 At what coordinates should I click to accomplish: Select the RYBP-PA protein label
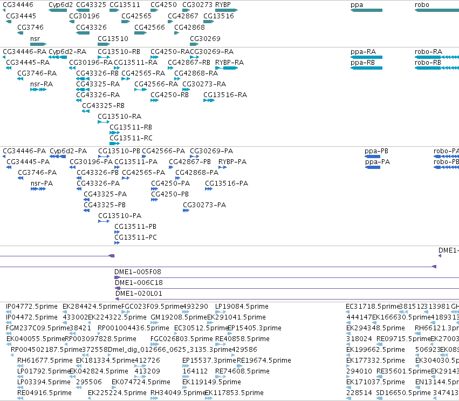tap(232, 162)
